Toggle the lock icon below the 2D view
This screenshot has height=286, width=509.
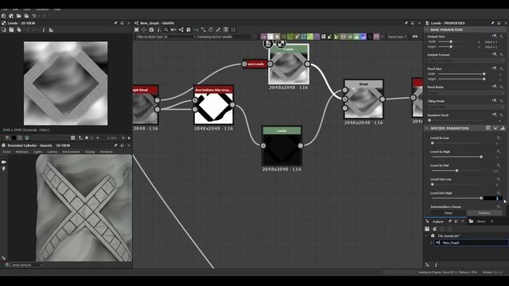[129, 137]
